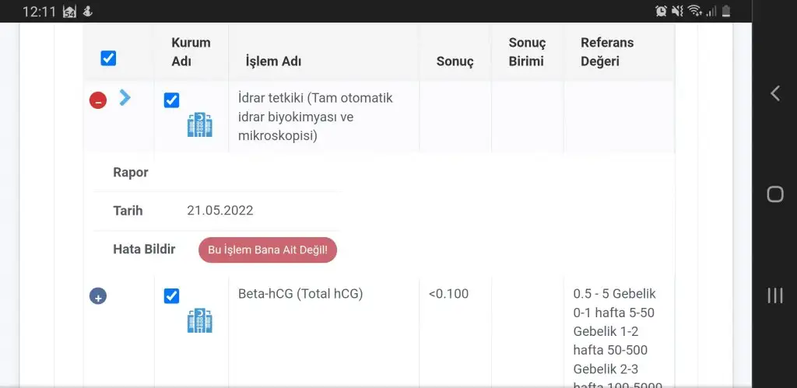Image resolution: width=797 pixels, height=388 pixels.
Task: Select the Referans Değeri column header
Action: pyautogui.click(x=607, y=52)
